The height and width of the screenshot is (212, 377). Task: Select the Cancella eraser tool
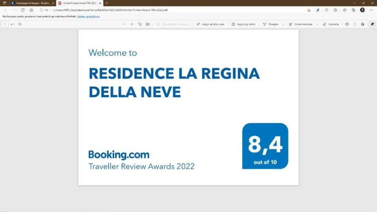click(x=331, y=24)
